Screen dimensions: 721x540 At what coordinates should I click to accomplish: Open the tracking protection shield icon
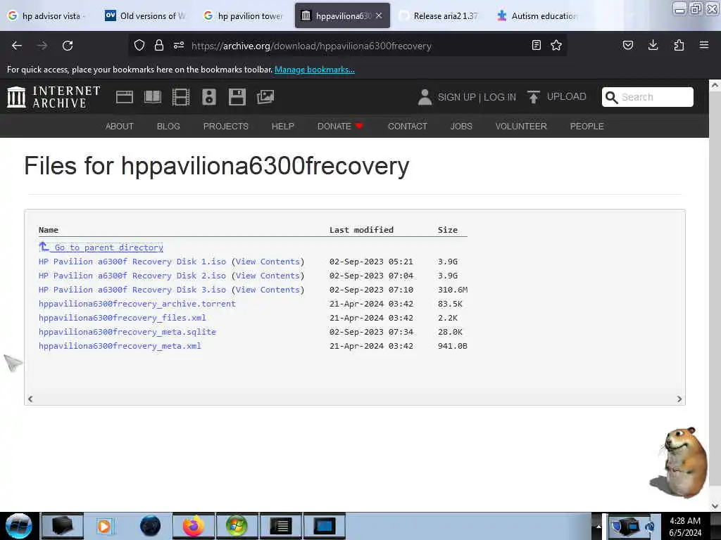tap(139, 45)
